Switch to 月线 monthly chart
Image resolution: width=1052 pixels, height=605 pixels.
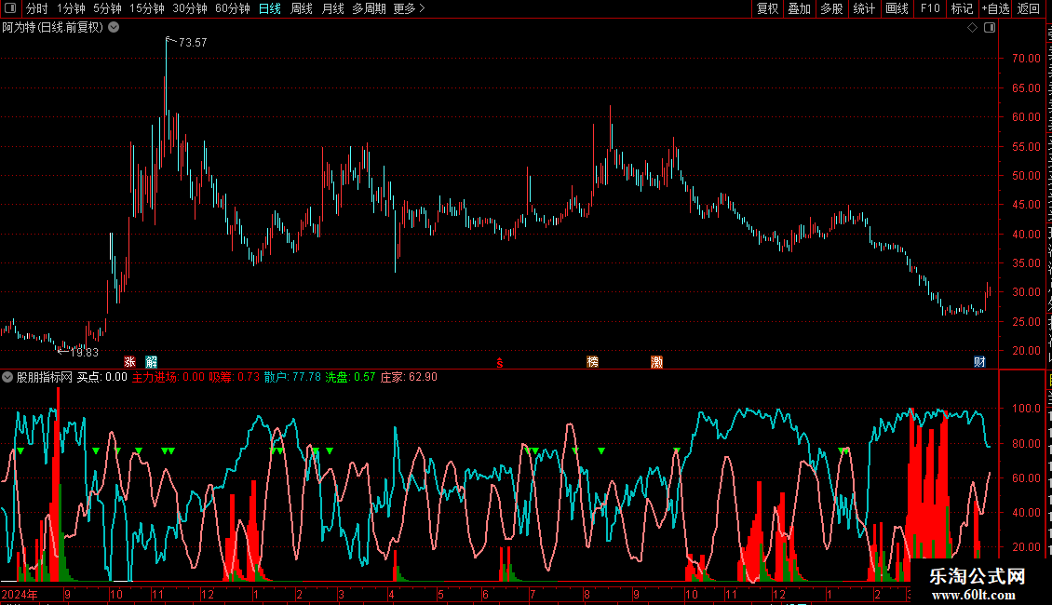332,8
